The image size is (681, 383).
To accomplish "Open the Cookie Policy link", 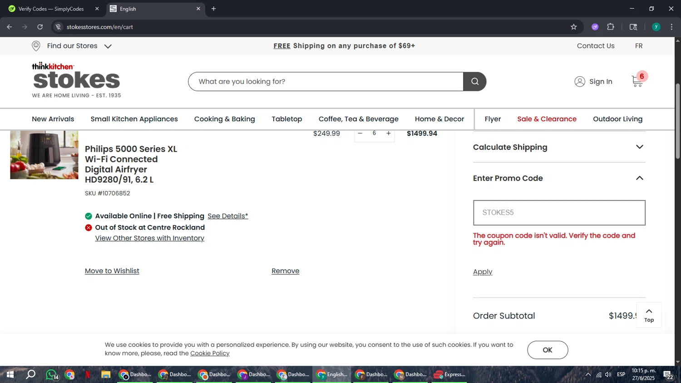I will pyautogui.click(x=210, y=353).
